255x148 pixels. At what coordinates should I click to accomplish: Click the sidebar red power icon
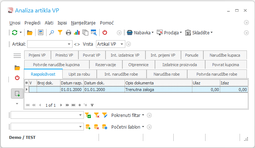[x=17, y=78]
